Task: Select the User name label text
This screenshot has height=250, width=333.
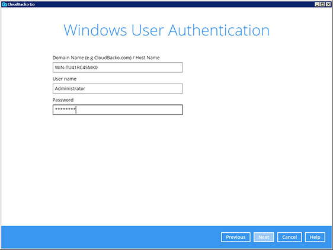Action: (65, 79)
